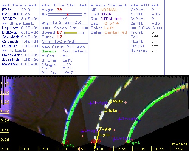Click the Race Status panel title
The height and width of the screenshot is (151, 189).
(109, 5)
